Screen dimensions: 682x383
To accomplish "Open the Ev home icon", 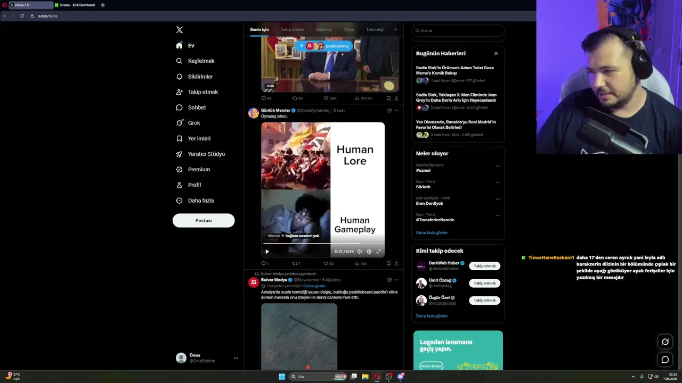I will pos(180,46).
